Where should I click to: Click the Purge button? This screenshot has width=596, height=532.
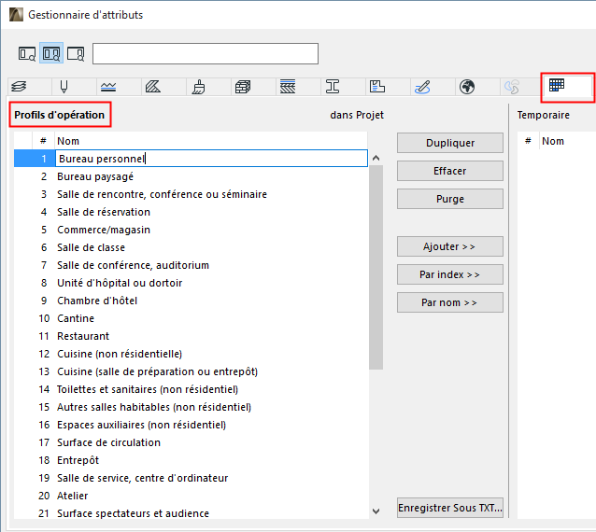[x=450, y=199]
